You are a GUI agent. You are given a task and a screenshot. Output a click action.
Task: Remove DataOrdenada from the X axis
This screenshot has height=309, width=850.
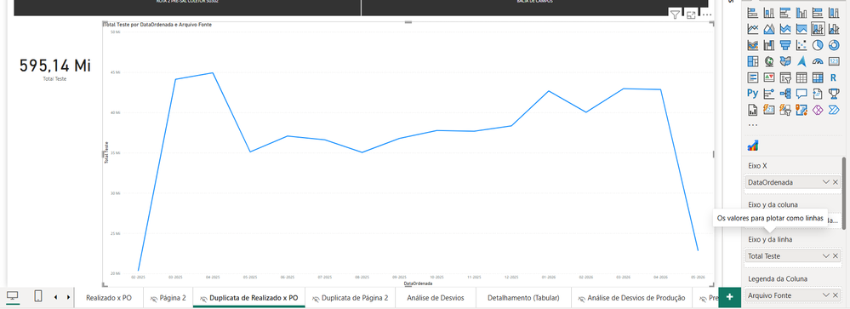pos(836,182)
